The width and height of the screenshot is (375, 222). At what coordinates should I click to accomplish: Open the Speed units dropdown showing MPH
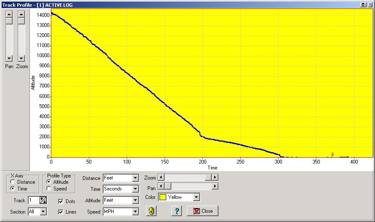(x=135, y=212)
